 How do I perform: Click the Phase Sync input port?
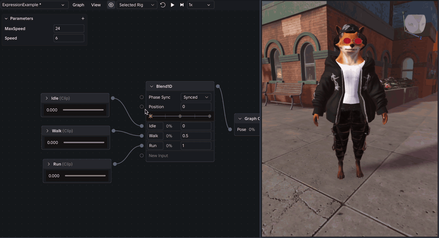coord(141,97)
